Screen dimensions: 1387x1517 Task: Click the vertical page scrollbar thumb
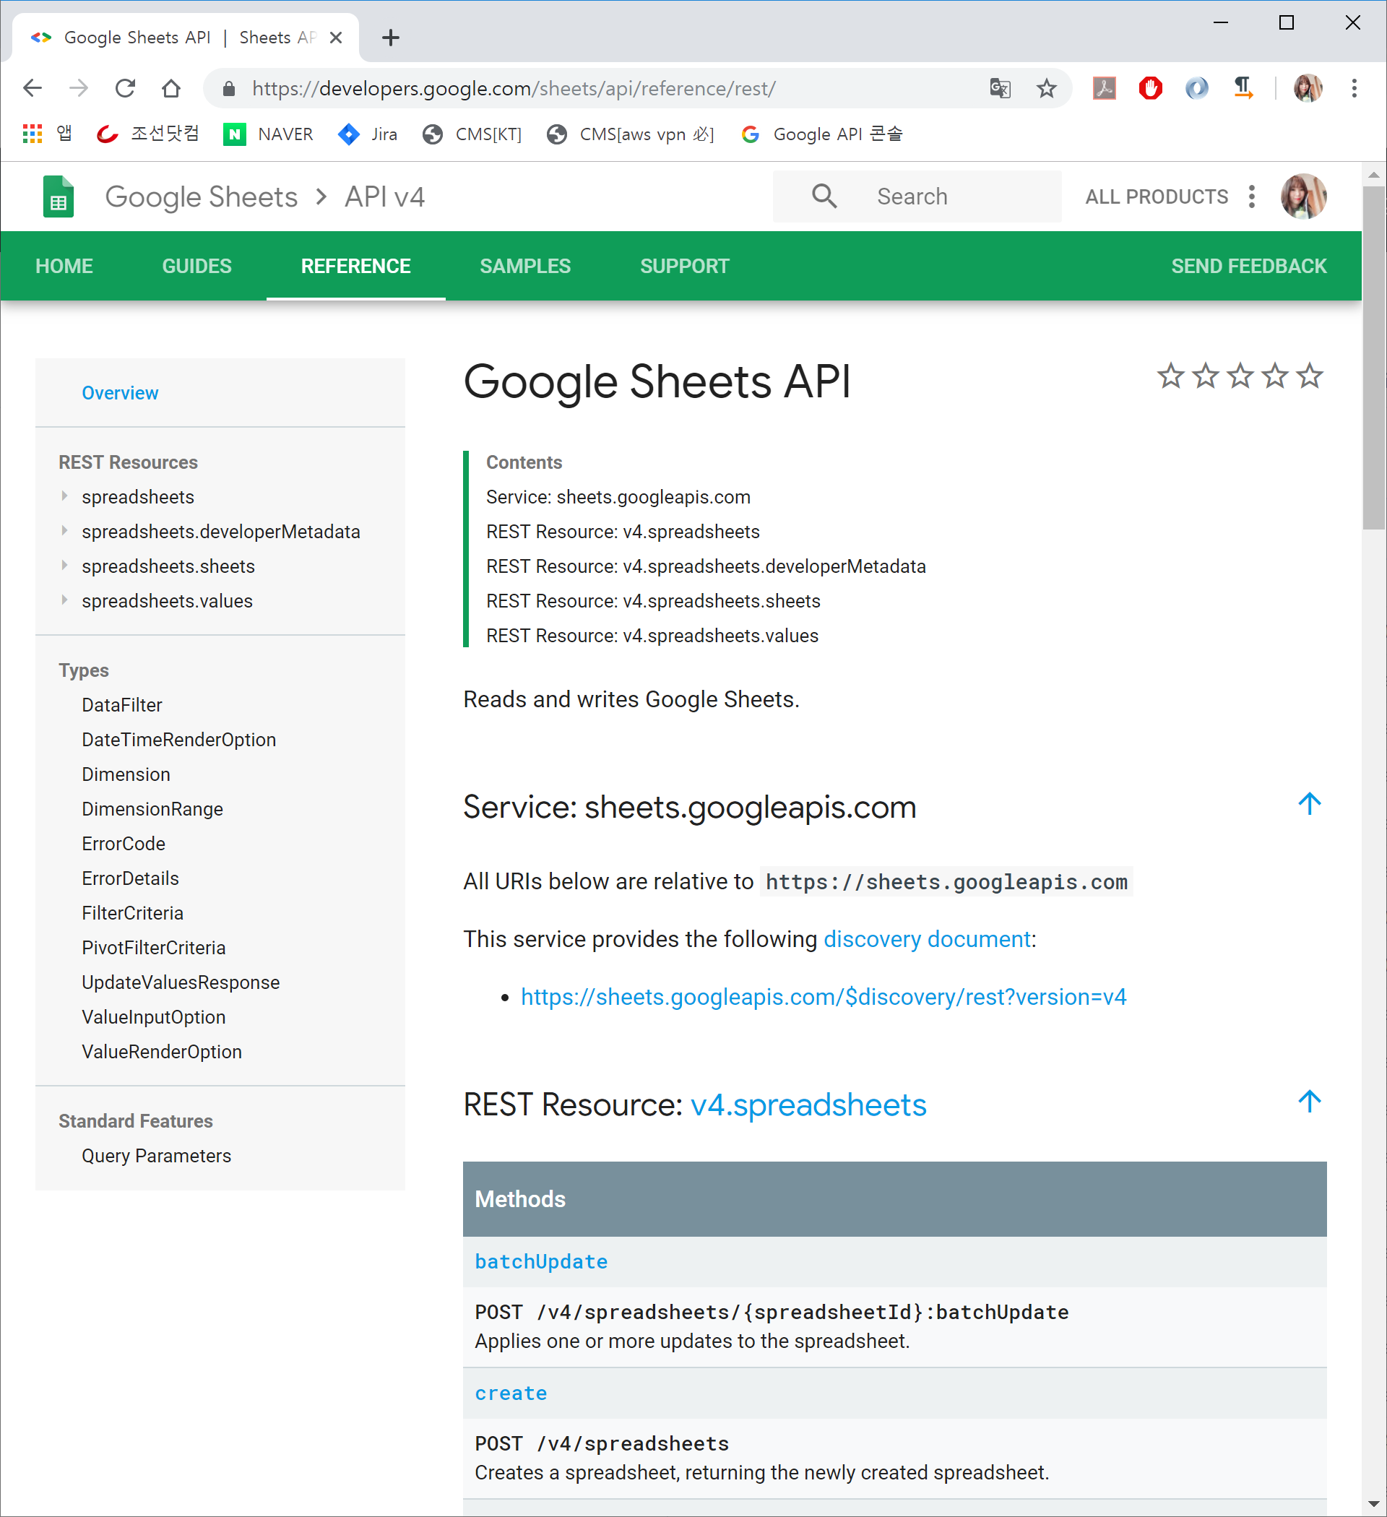tap(1373, 358)
